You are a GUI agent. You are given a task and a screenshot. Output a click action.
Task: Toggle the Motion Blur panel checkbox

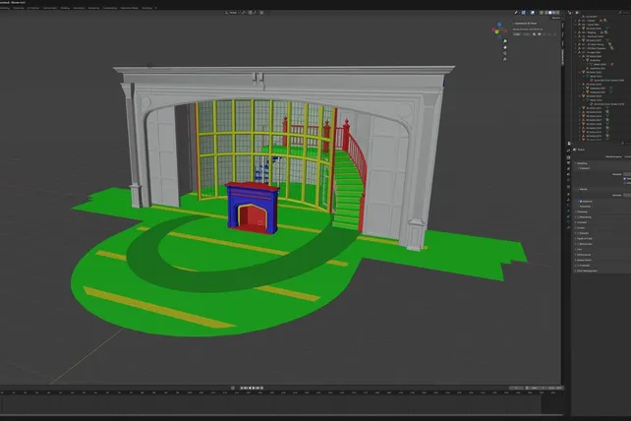[x=578, y=244]
